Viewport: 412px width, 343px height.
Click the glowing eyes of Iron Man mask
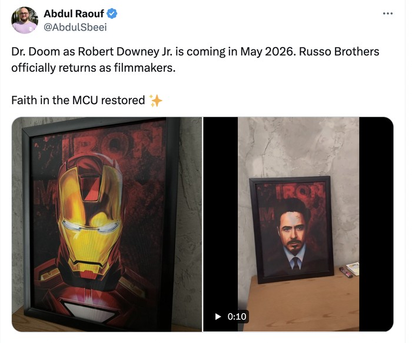[93, 227]
